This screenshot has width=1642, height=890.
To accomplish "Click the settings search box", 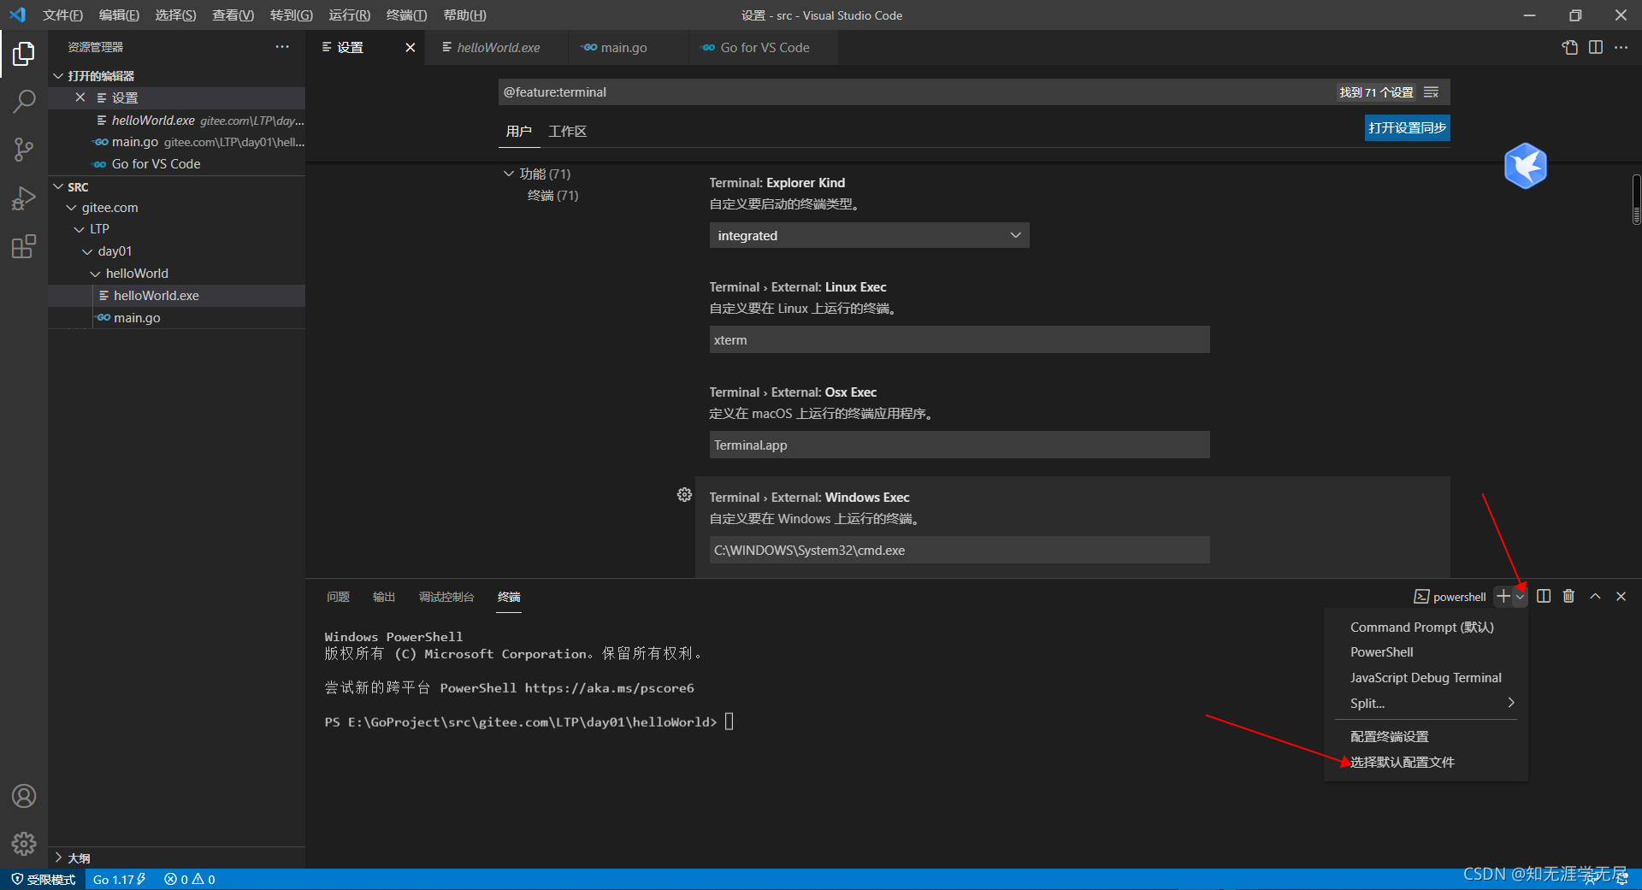I will [915, 92].
